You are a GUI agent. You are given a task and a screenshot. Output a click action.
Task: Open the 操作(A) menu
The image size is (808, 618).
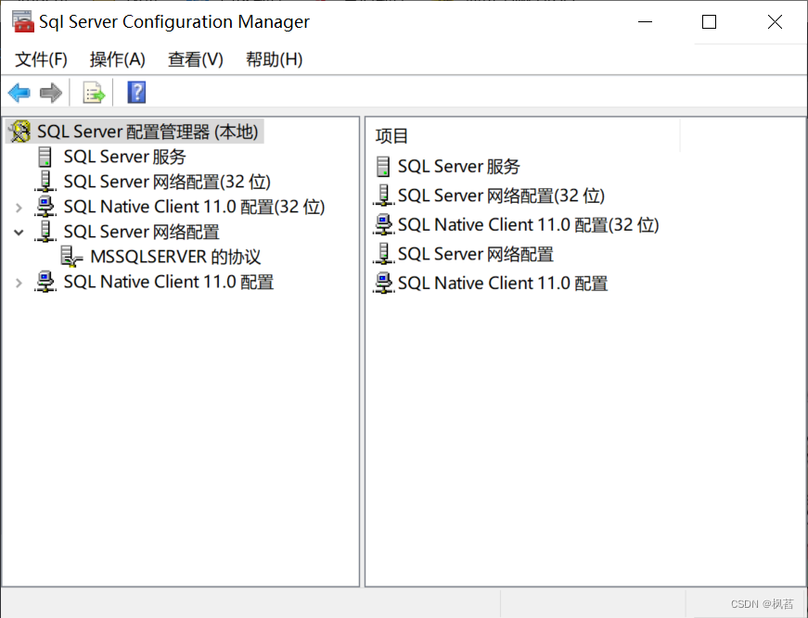pos(117,59)
